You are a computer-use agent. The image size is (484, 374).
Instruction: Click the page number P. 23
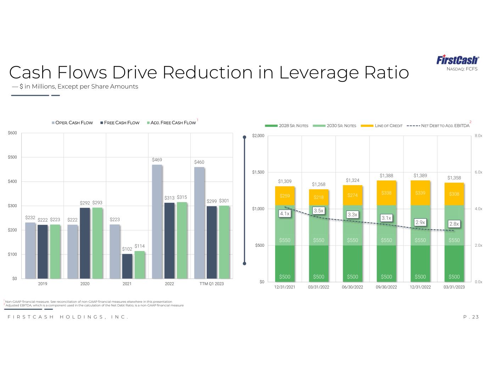(x=471, y=317)
